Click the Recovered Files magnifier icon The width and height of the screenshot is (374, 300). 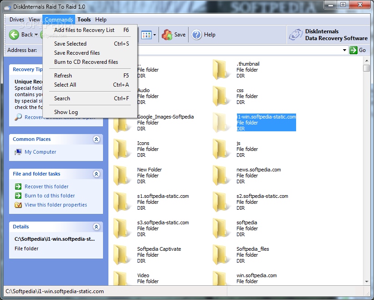[18, 117]
